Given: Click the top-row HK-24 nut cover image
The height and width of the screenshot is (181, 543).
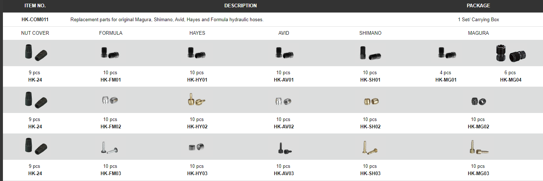Looking at the screenshot, I should tap(35, 53).
